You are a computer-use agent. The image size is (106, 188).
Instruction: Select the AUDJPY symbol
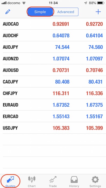(10, 47)
